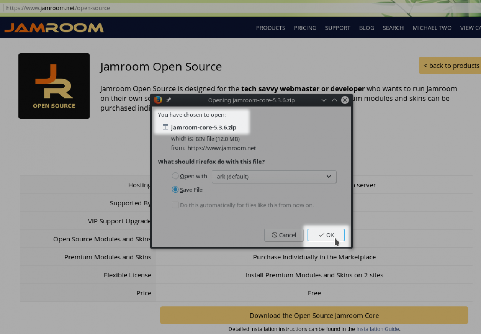Image resolution: width=481 pixels, height=334 pixels.
Task: Click the source address https://www.jamroom.net in dialog
Action: [222, 148]
